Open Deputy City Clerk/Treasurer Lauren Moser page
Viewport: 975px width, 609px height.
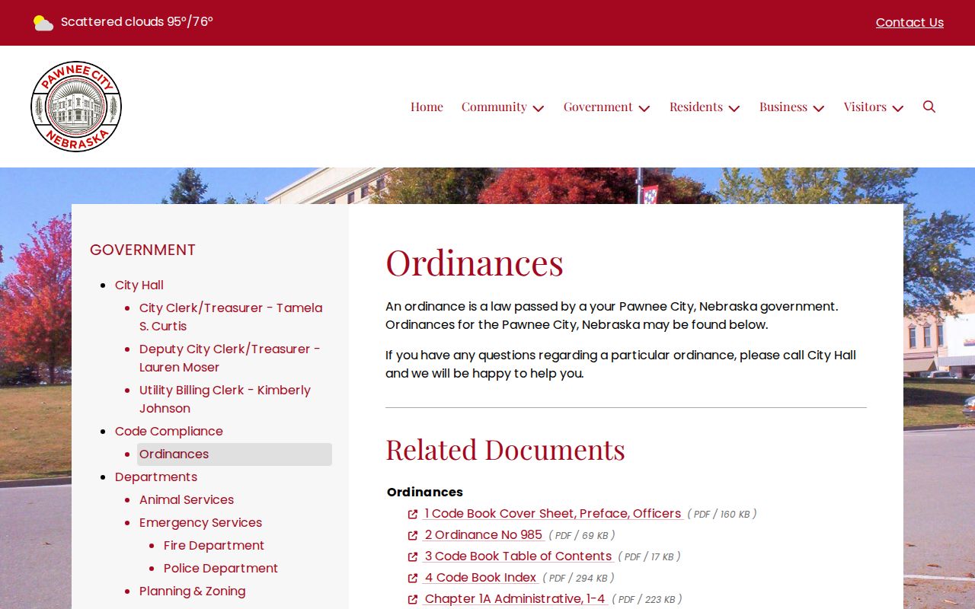point(230,358)
